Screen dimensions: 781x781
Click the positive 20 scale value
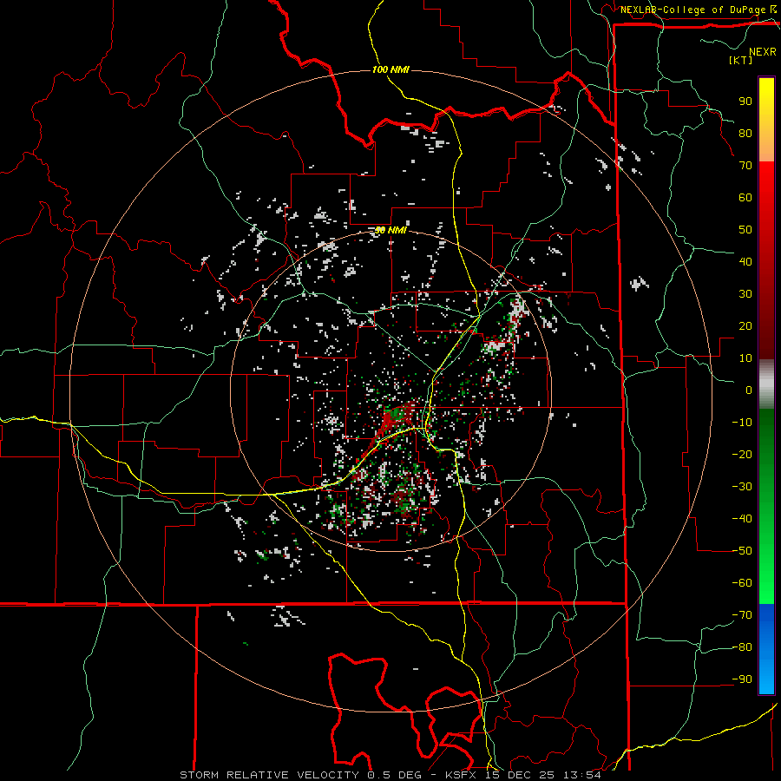coord(745,325)
